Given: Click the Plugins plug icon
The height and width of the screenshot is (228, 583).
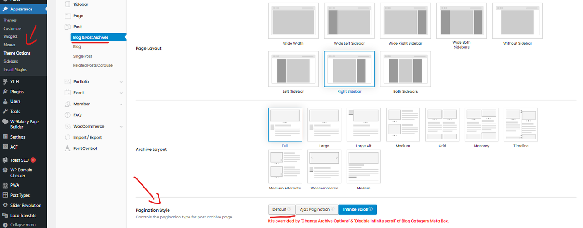Looking at the screenshot, I should (x=5, y=92).
